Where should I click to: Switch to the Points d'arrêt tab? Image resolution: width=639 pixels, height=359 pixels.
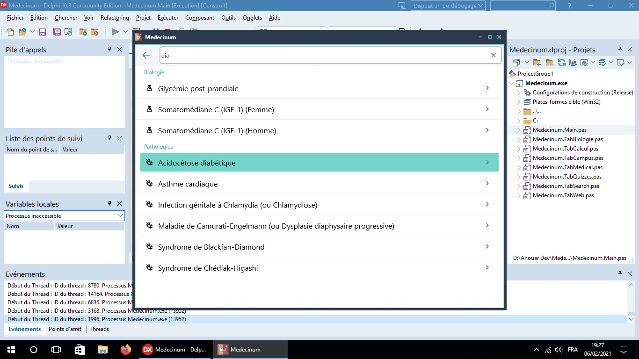coord(65,329)
